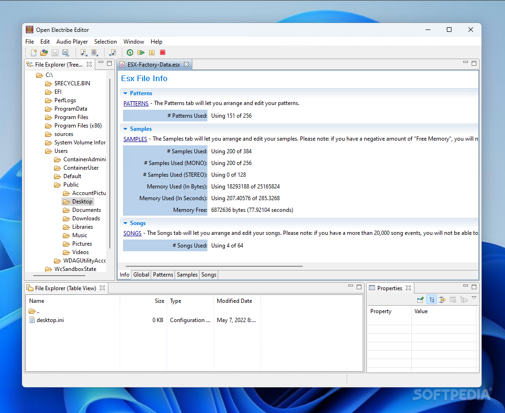Viewport: 505px width, 413px height.
Task: Click the Save As disk icon
Action: 66,53
